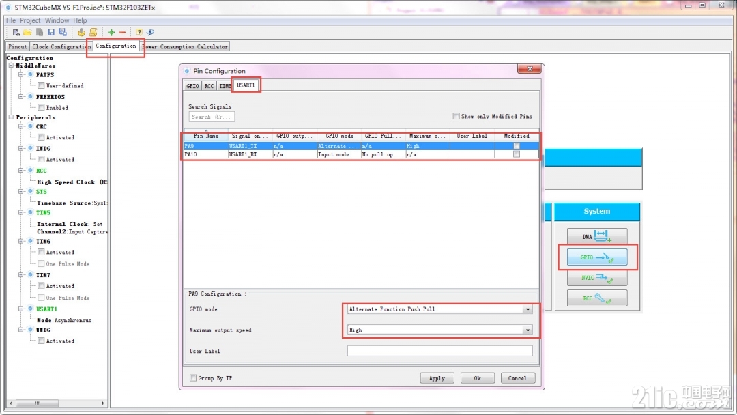
Task: Click the Pin Configuration dialog title icon
Action: (x=187, y=71)
